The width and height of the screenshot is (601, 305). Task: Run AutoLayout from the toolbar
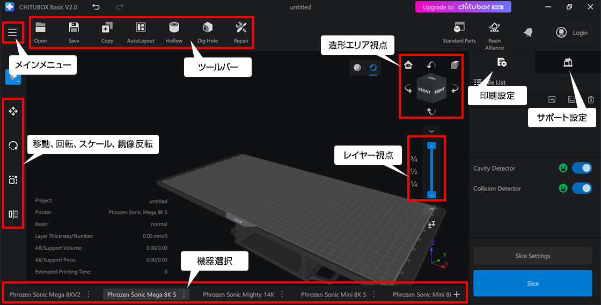pos(141,33)
